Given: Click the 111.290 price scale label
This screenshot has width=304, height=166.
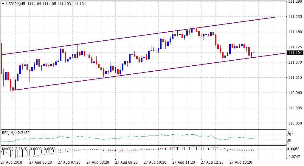Looking at the screenshot, I should 294,2.
